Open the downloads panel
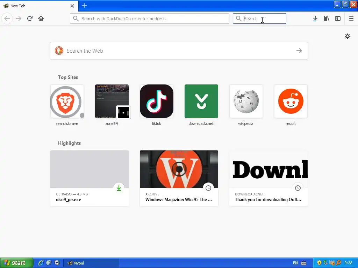The width and height of the screenshot is (358, 268). [315, 18]
